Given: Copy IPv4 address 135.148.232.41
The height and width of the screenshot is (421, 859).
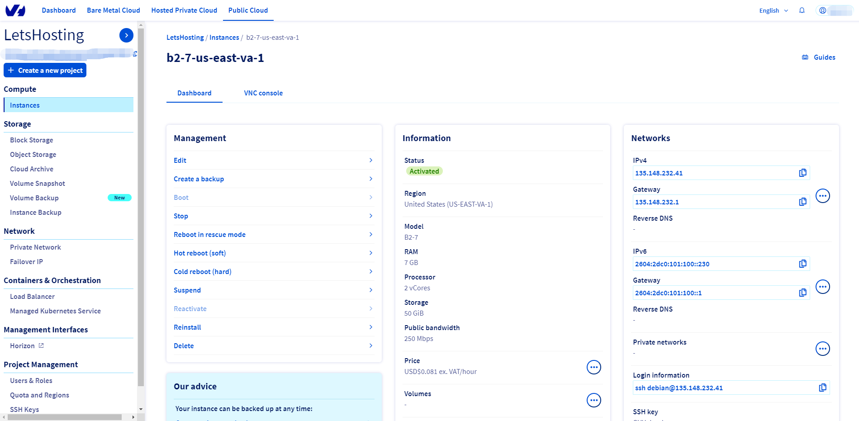Looking at the screenshot, I should [803, 173].
